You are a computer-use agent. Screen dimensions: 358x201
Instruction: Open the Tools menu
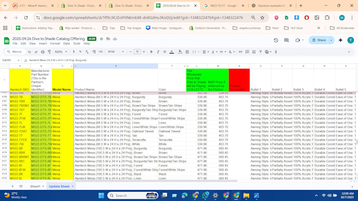[76, 44]
